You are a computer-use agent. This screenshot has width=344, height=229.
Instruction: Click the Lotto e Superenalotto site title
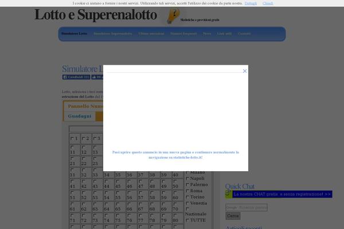96,15
